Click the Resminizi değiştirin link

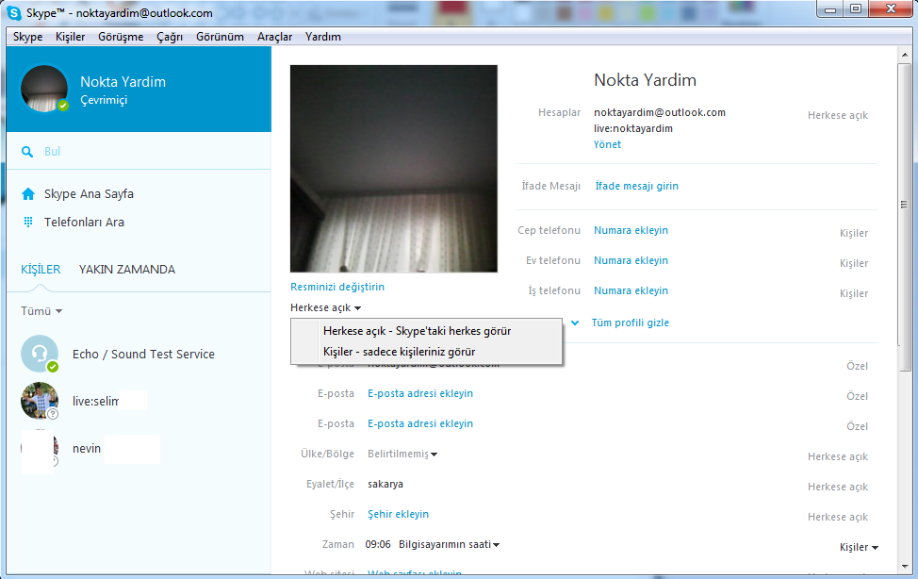tap(337, 288)
